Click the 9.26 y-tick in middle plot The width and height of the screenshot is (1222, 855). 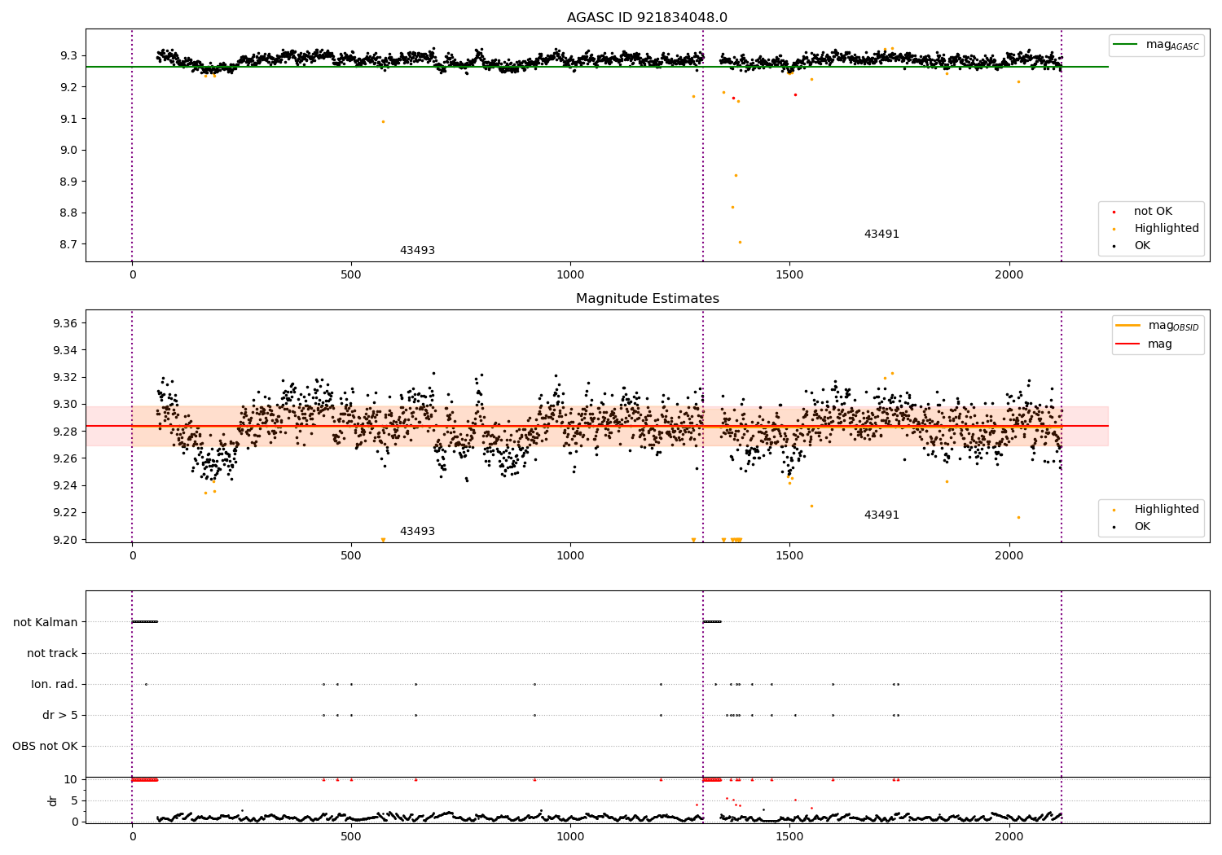click(x=65, y=458)
